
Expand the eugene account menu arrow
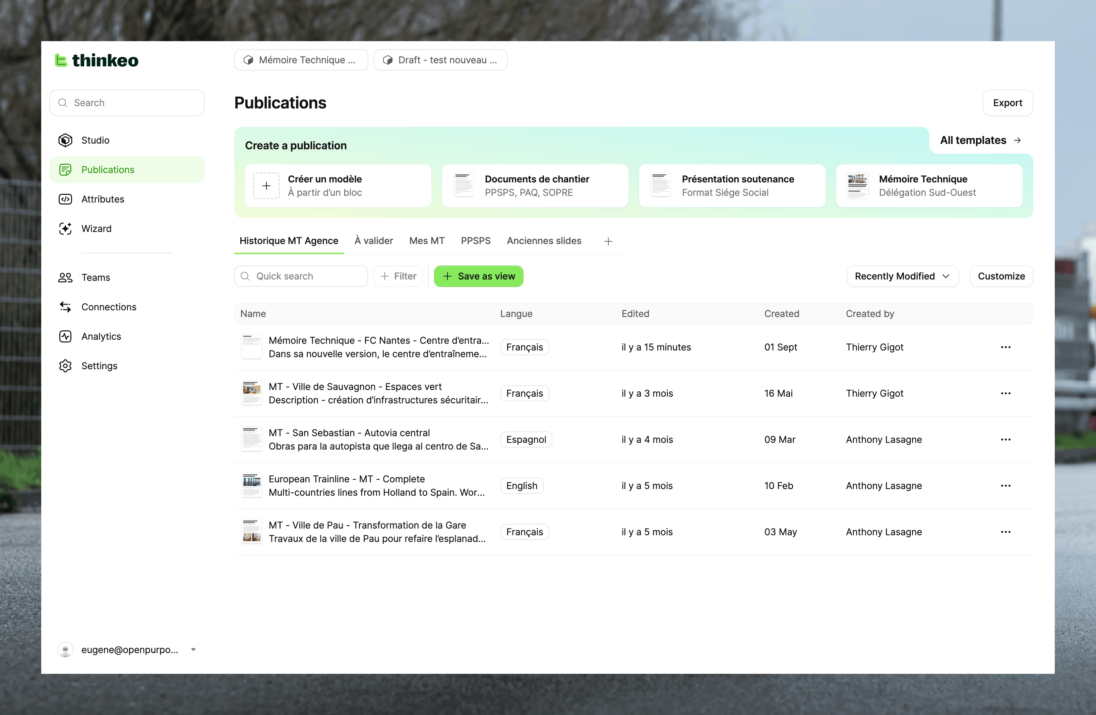pos(193,649)
